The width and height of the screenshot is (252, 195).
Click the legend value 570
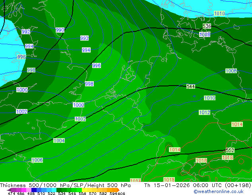(93, 193)
